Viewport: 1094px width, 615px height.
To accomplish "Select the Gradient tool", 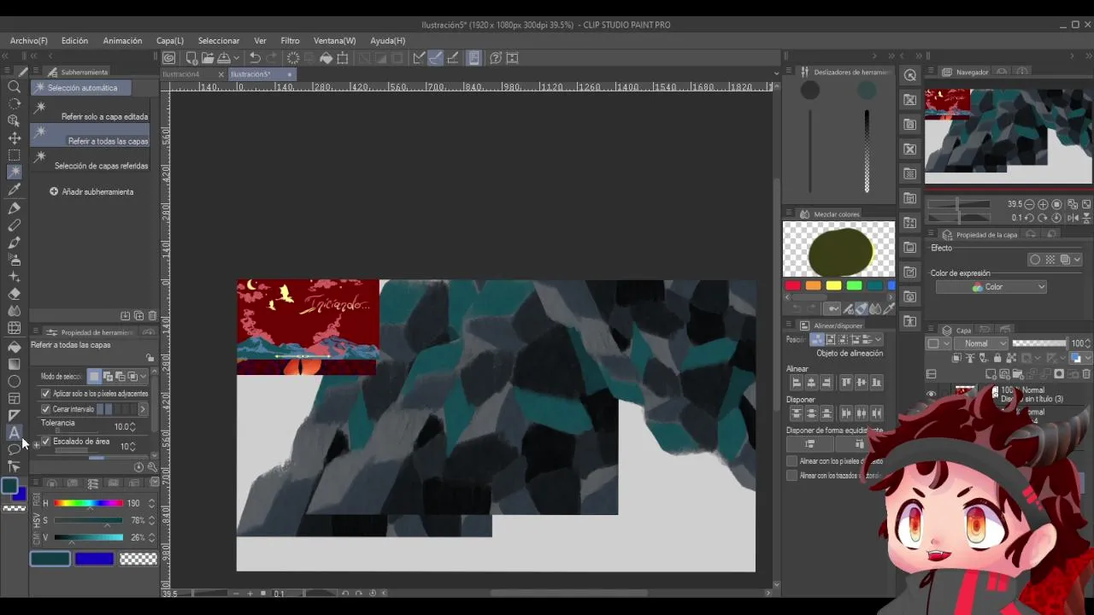I will click(14, 364).
